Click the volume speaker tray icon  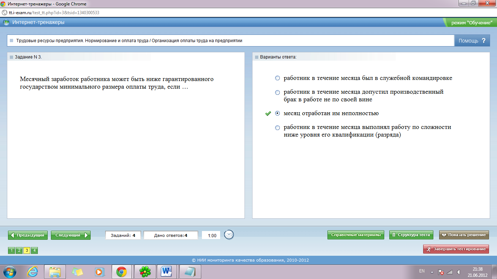coord(458,272)
